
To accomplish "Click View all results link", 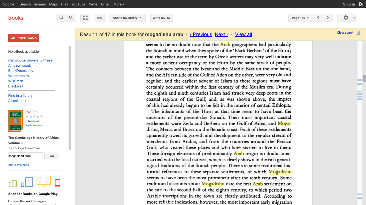I will [243, 34].
